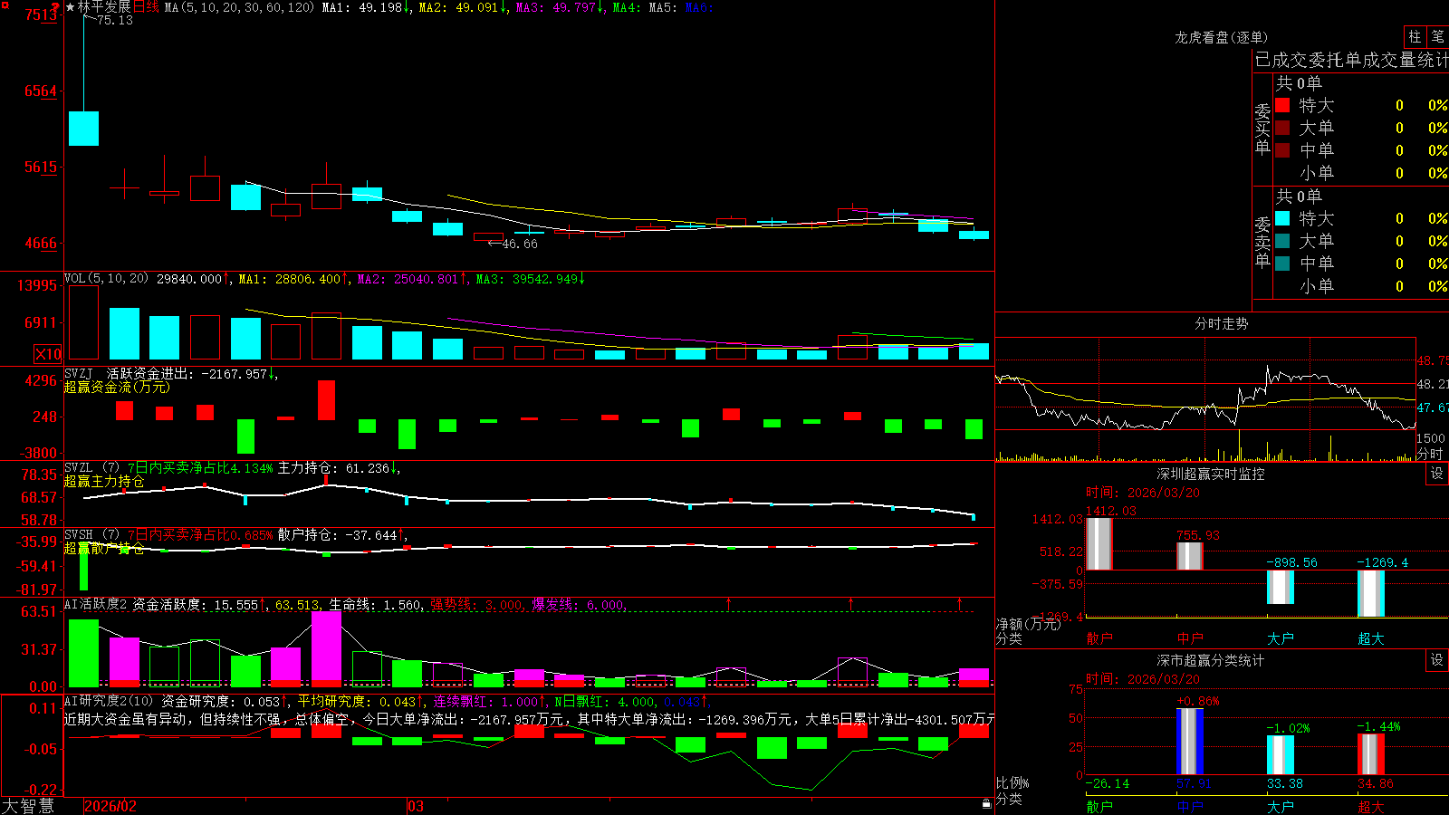Image resolution: width=1449 pixels, height=815 pixels.
Task: Click the 大智慧 label at bottom-left
Action: 28,806
